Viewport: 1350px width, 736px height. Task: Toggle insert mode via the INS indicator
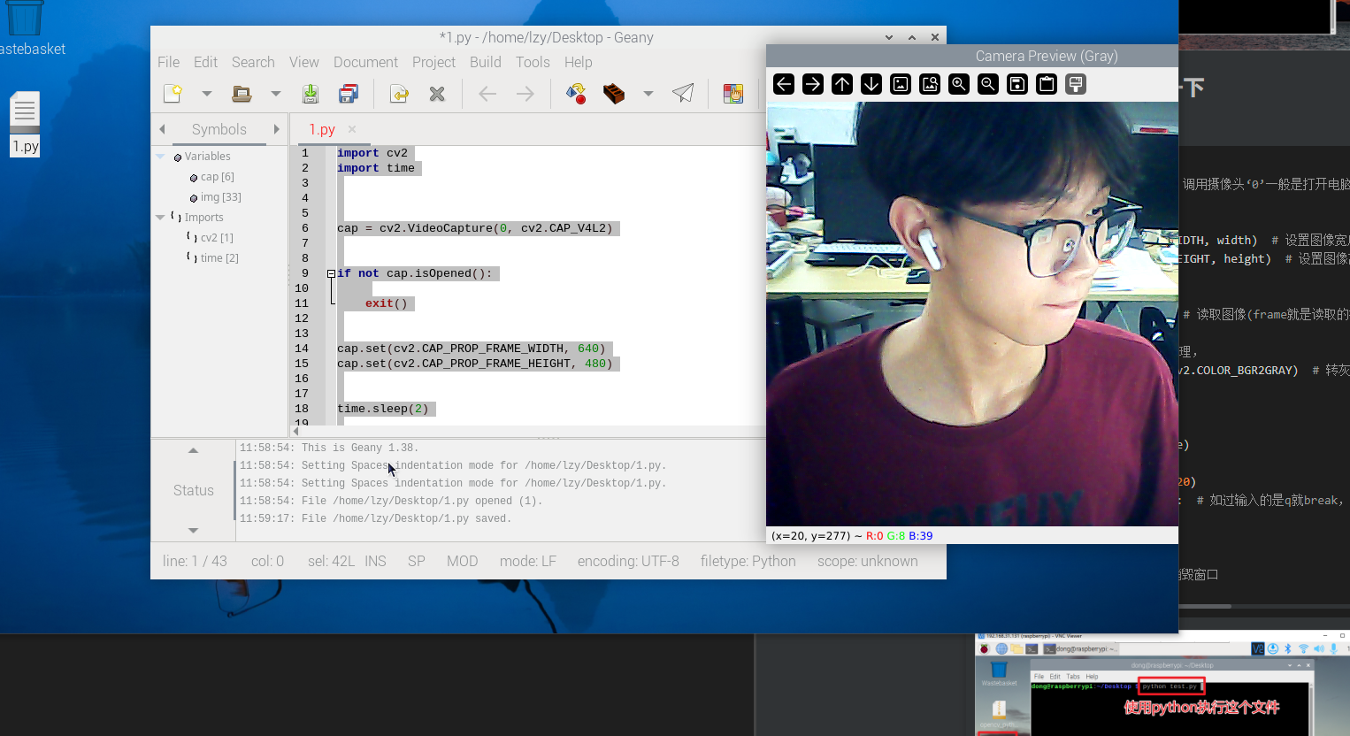375,561
